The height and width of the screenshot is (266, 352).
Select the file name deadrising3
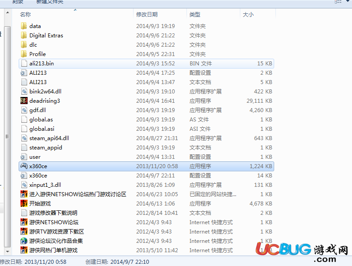click(45, 101)
